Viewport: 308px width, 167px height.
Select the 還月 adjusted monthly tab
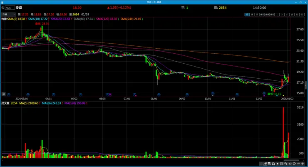point(272,15)
